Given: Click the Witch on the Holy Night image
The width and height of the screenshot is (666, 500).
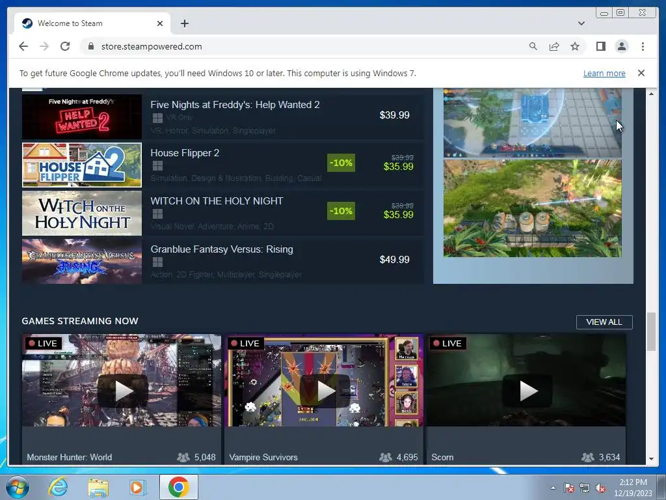Looking at the screenshot, I should point(81,213).
